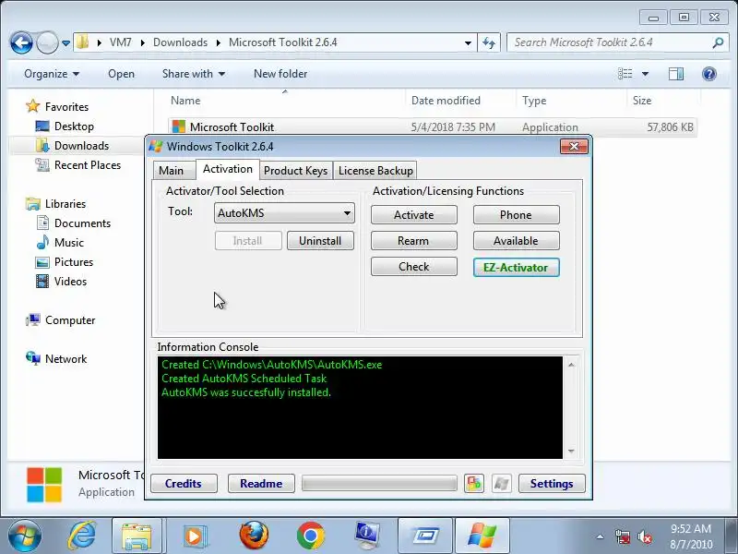Click the Rearm button
This screenshot has height=554, width=738.
click(413, 241)
